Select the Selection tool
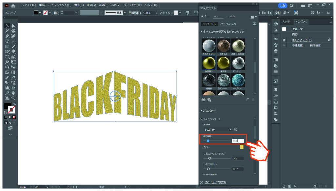The image size is (336, 191). tap(7, 25)
